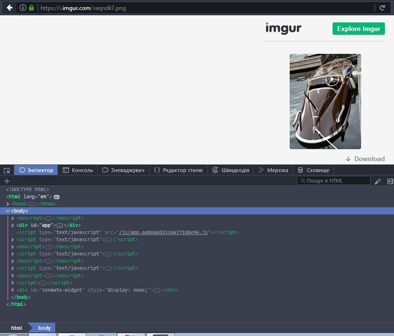Click the ellipsis badge inside the head element
The width and height of the screenshot is (394, 336).
pyautogui.click(x=32, y=204)
